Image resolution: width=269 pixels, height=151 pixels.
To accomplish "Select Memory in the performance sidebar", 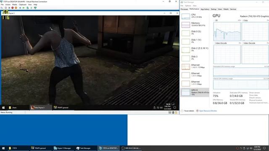I will click(x=195, y=25).
